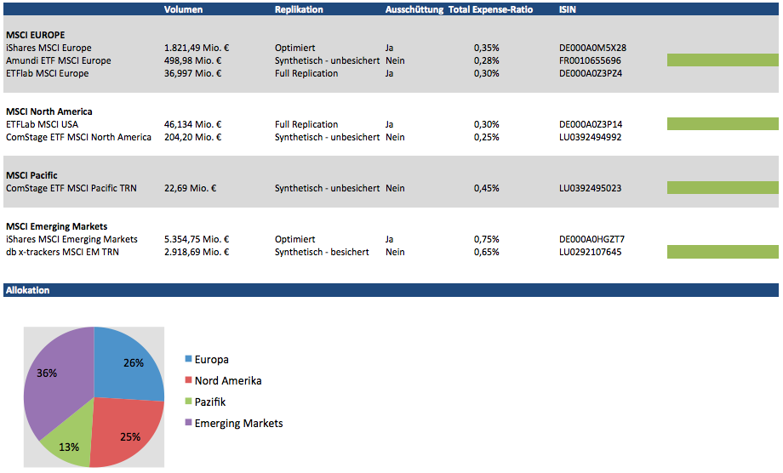Select iShares MSCI Emerging Markets cell
The image size is (783, 473).
71,240
